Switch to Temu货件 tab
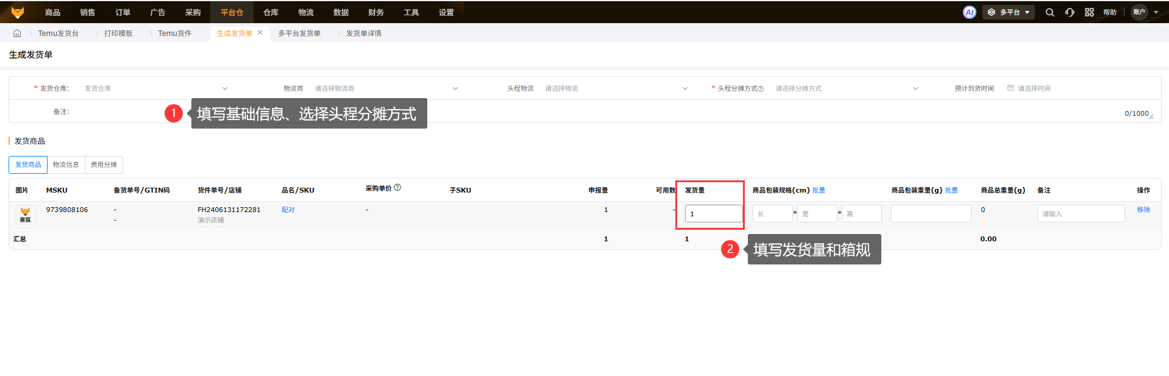This screenshot has width=1169, height=376. 174,34
